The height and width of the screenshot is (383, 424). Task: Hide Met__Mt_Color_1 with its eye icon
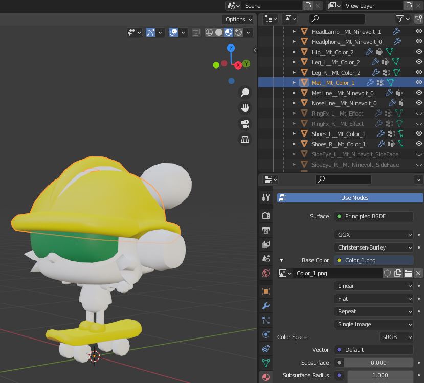coord(419,82)
